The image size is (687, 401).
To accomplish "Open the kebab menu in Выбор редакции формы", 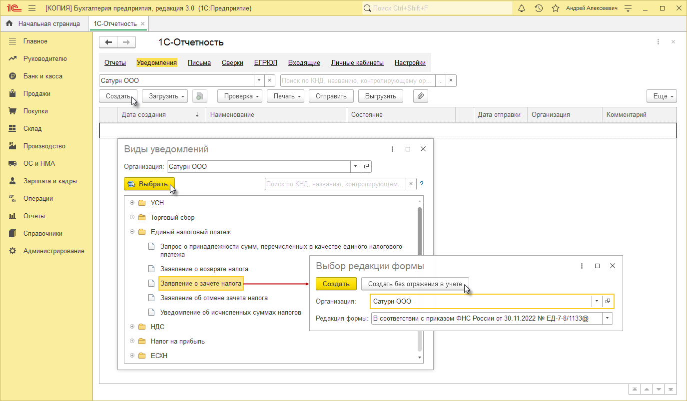I will 582,266.
